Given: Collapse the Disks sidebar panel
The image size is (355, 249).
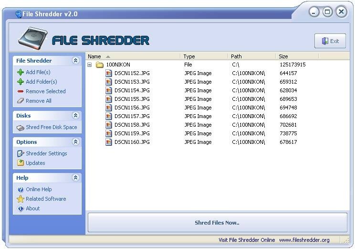Looking at the screenshot, I should click(x=75, y=116).
